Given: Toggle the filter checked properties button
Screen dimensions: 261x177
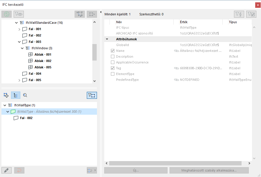Looking at the screenshot, I should tap(251, 14).
